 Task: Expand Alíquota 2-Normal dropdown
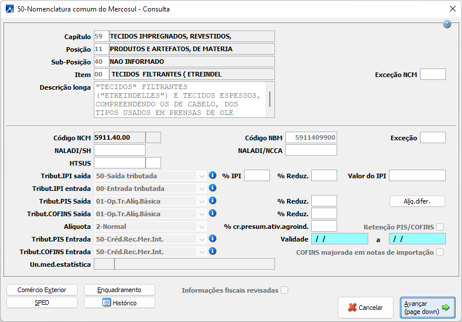pyautogui.click(x=202, y=227)
